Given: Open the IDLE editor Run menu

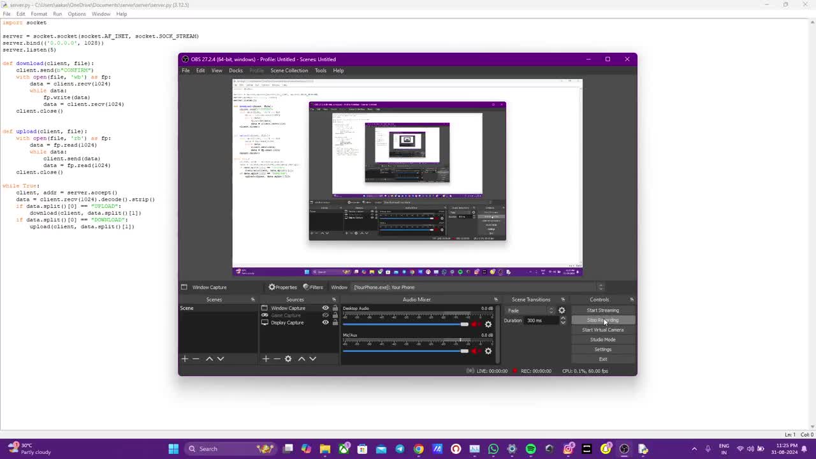Looking at the screenshot, I should point(57,14).
